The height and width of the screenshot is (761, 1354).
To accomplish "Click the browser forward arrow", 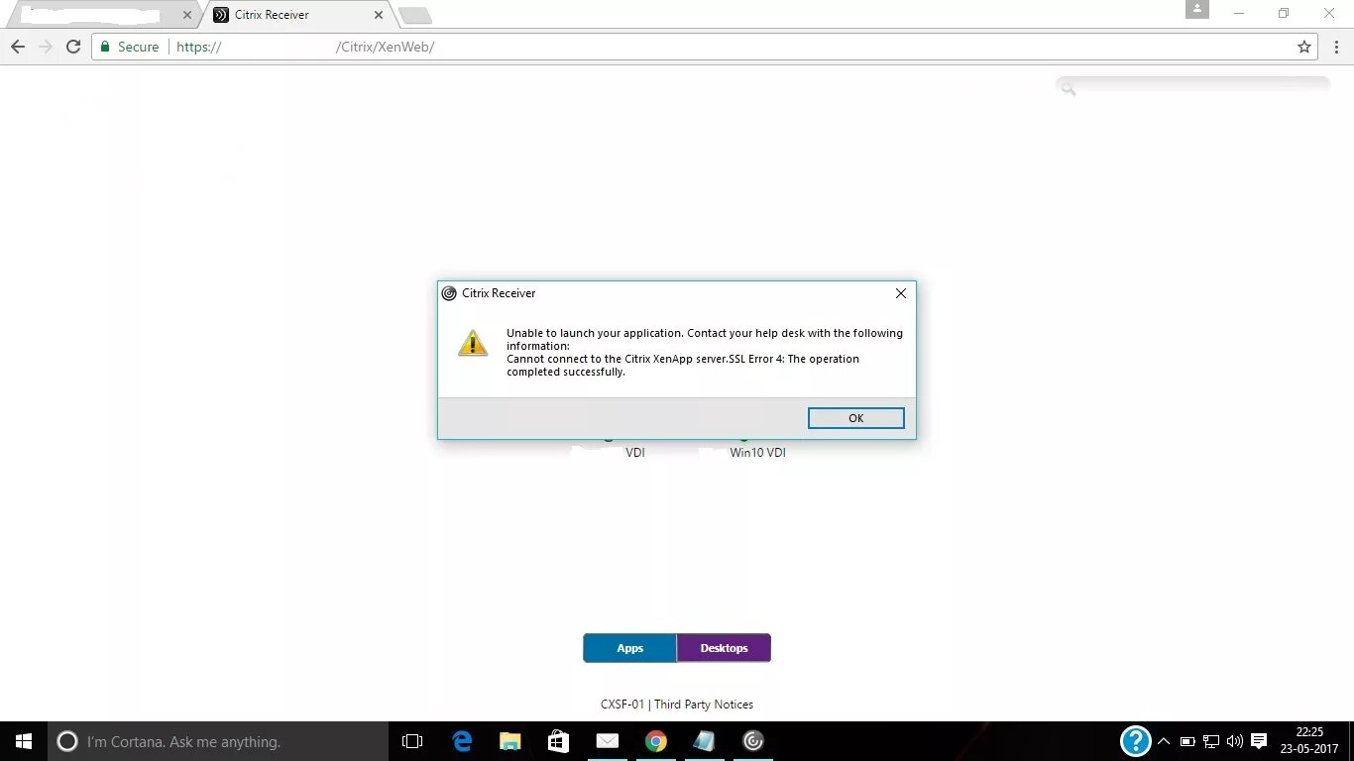I will (x=46, y=47).
